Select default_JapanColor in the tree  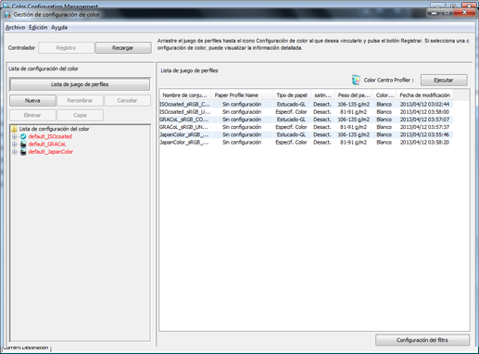click(x=51, y=152)
